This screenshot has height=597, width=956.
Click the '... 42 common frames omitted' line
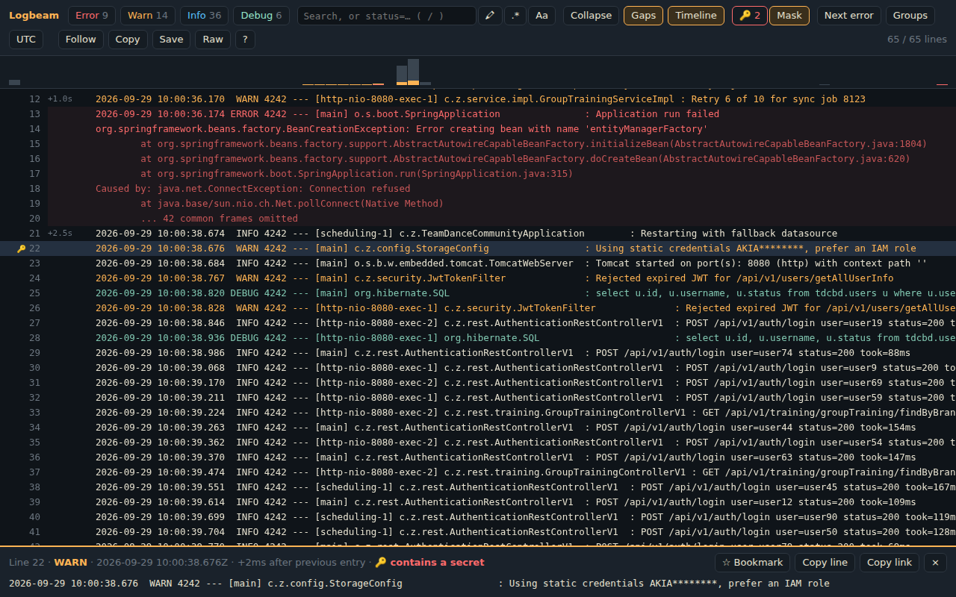(478, 219)
